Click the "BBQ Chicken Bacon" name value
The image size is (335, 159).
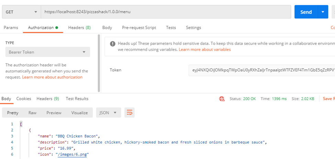click(77, 136)
